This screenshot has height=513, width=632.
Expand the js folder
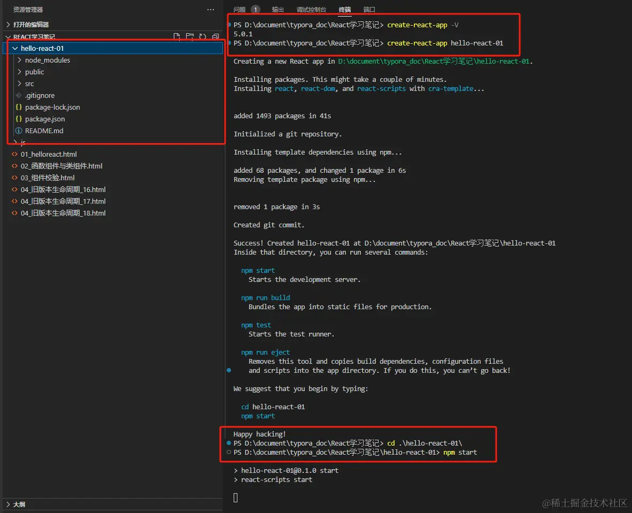16,142
